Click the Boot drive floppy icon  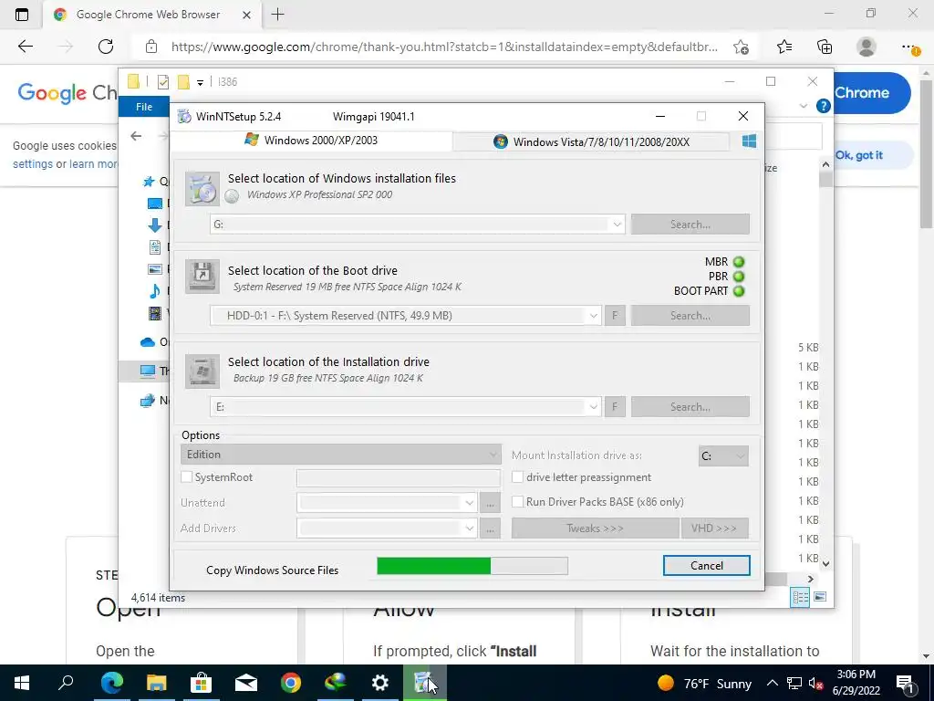(x=202, y=277)
